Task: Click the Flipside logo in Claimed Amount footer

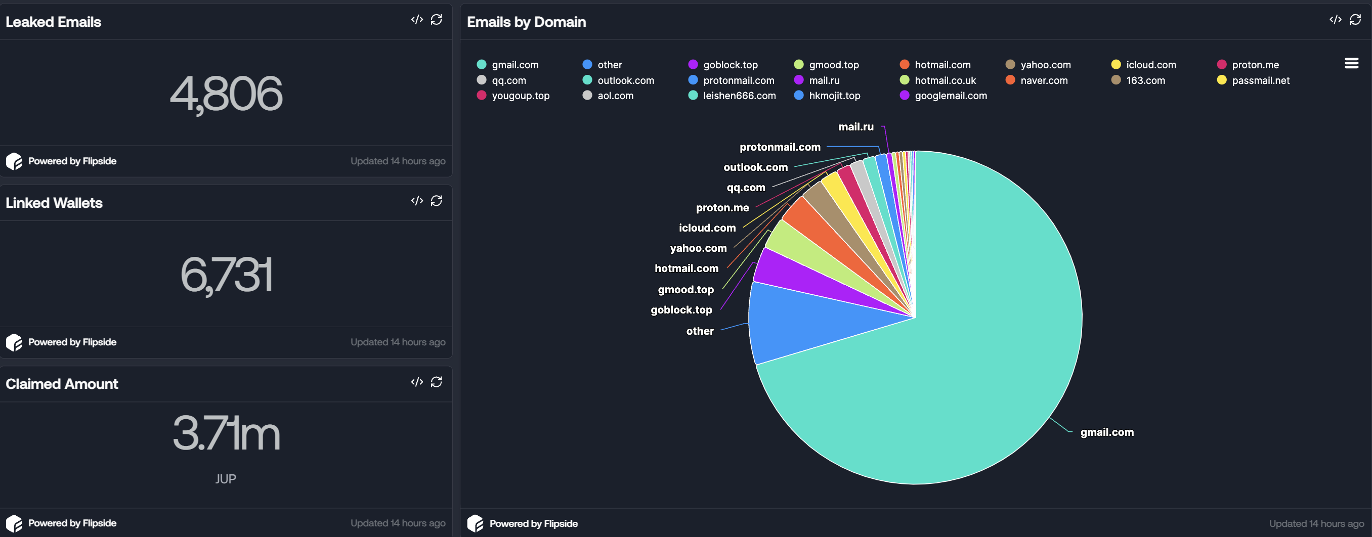Action: [x=14, y=524]
